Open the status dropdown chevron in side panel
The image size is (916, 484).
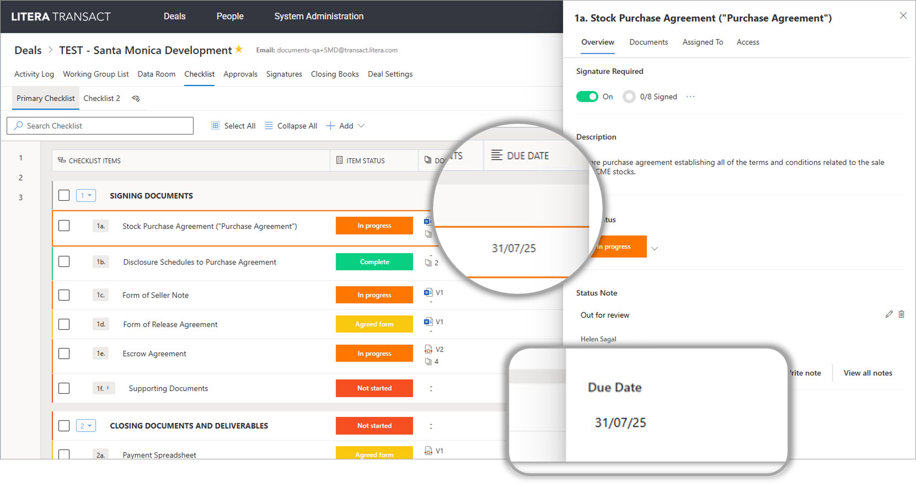click(x=655, y=249)
